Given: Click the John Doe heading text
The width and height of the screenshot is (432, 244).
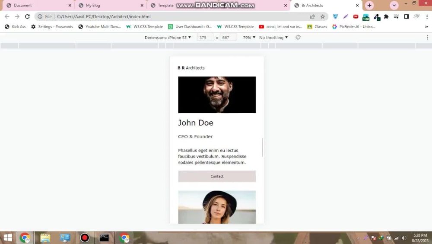Looking at the screenshot, I should click(196, 123).
